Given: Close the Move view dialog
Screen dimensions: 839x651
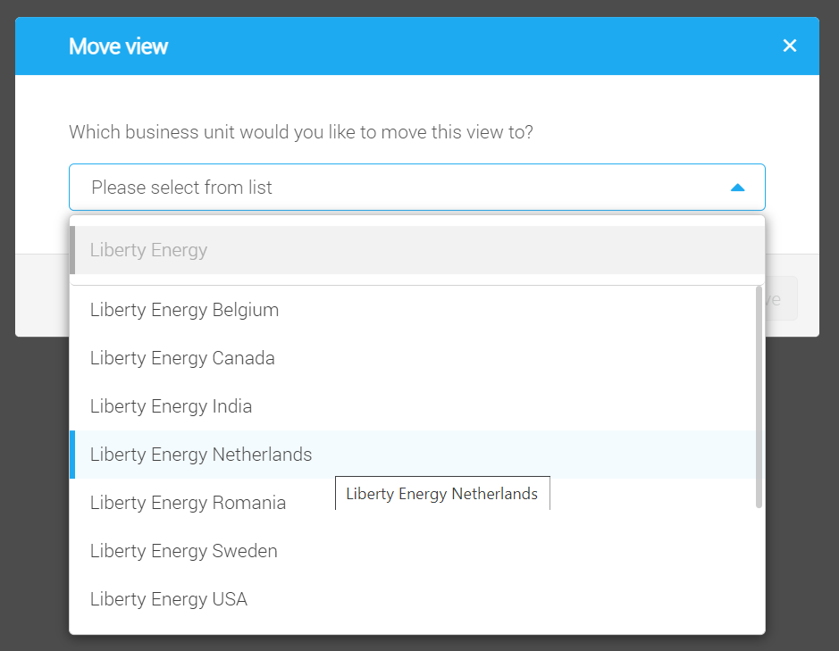Looking at the screenshot, I should tap(789, 46).
